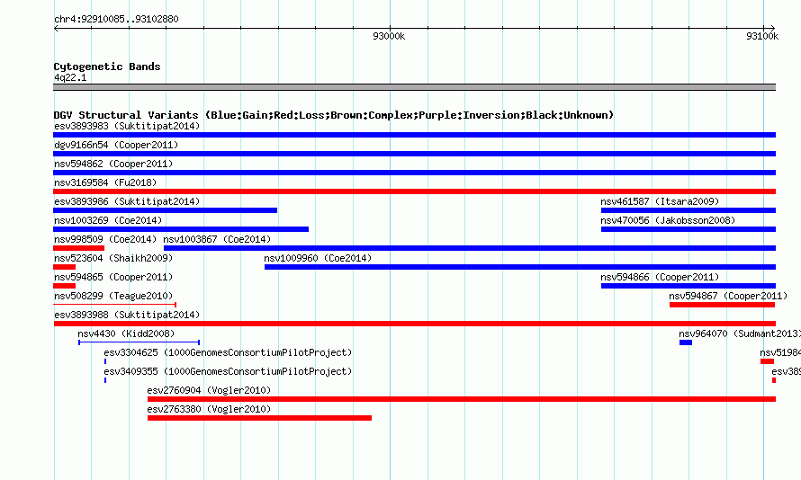Click the red bar under esv3893988 (Suktitipat2014)
The height and width of the screenshot is (480, 801).
[x=414, y=324]
